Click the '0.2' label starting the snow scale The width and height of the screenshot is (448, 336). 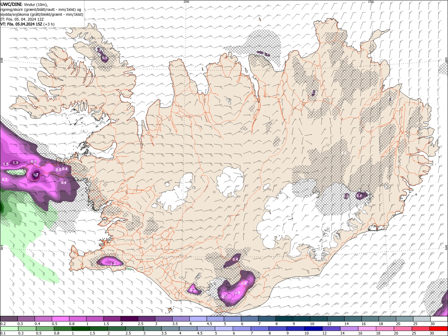(3, 324)
